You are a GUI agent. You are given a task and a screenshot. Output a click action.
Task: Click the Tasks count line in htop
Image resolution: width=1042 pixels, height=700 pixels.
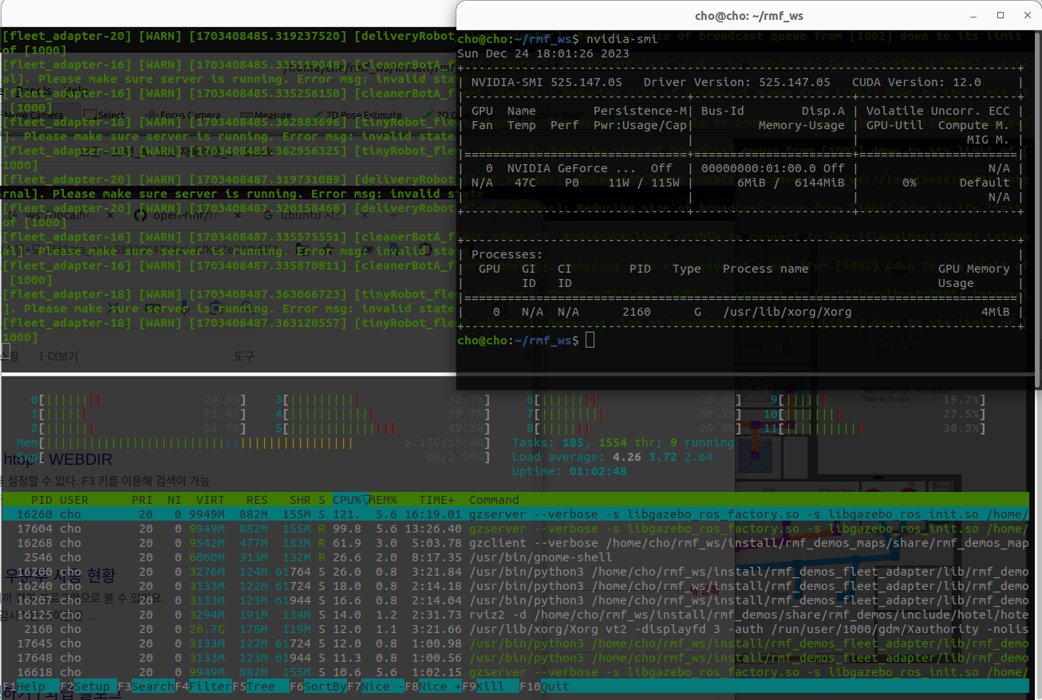623,442
